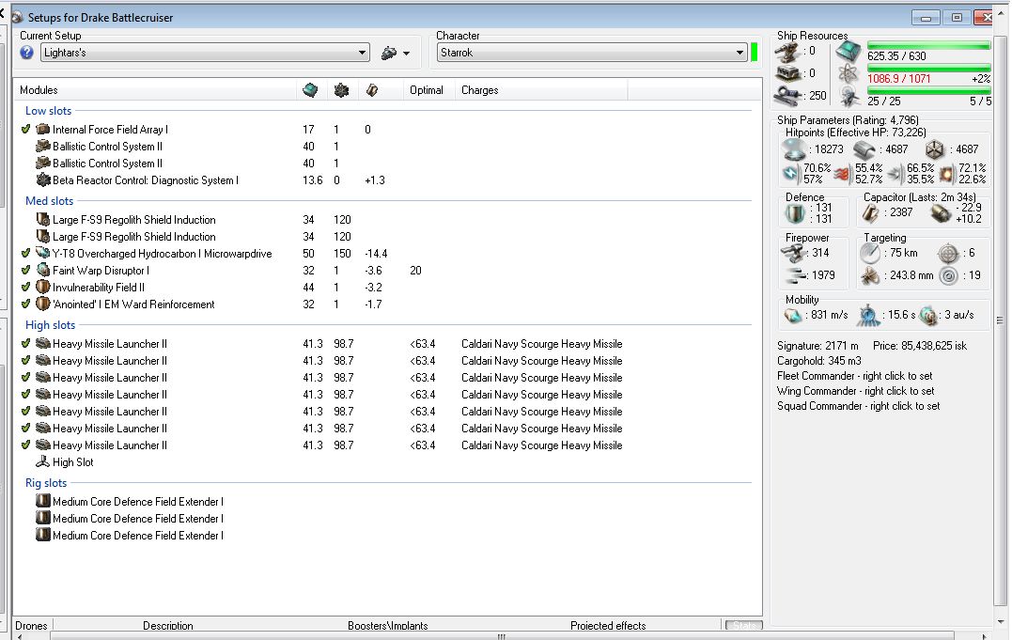Image resolution: width=1012 pixels, height=640 pixels.
Task: Click the capacitor column header icon
Action: click(x=372, y=90)
